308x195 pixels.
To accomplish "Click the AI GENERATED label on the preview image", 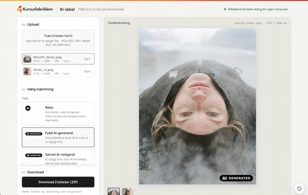I will point(236,178).
